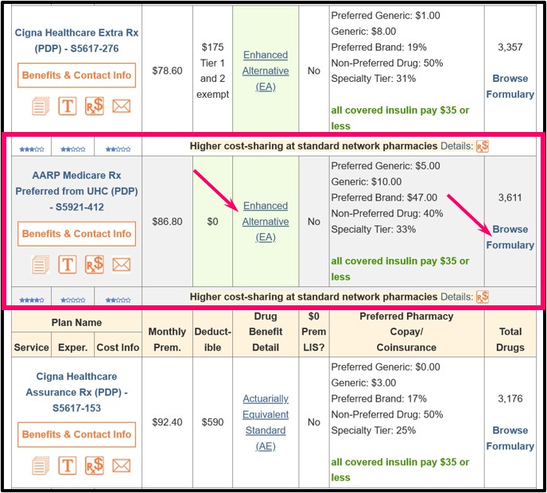Select the 3,611 total drugs value

pyautogui.click(x=510, y=198)
